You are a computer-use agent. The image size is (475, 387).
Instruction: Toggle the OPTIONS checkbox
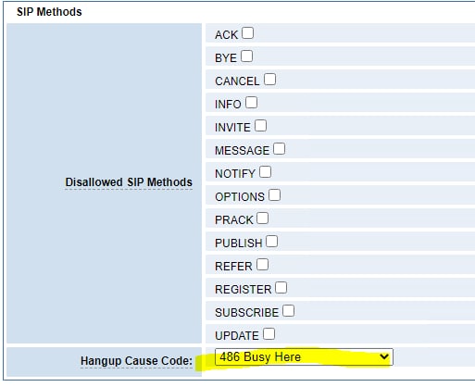(x=274, y=195)
